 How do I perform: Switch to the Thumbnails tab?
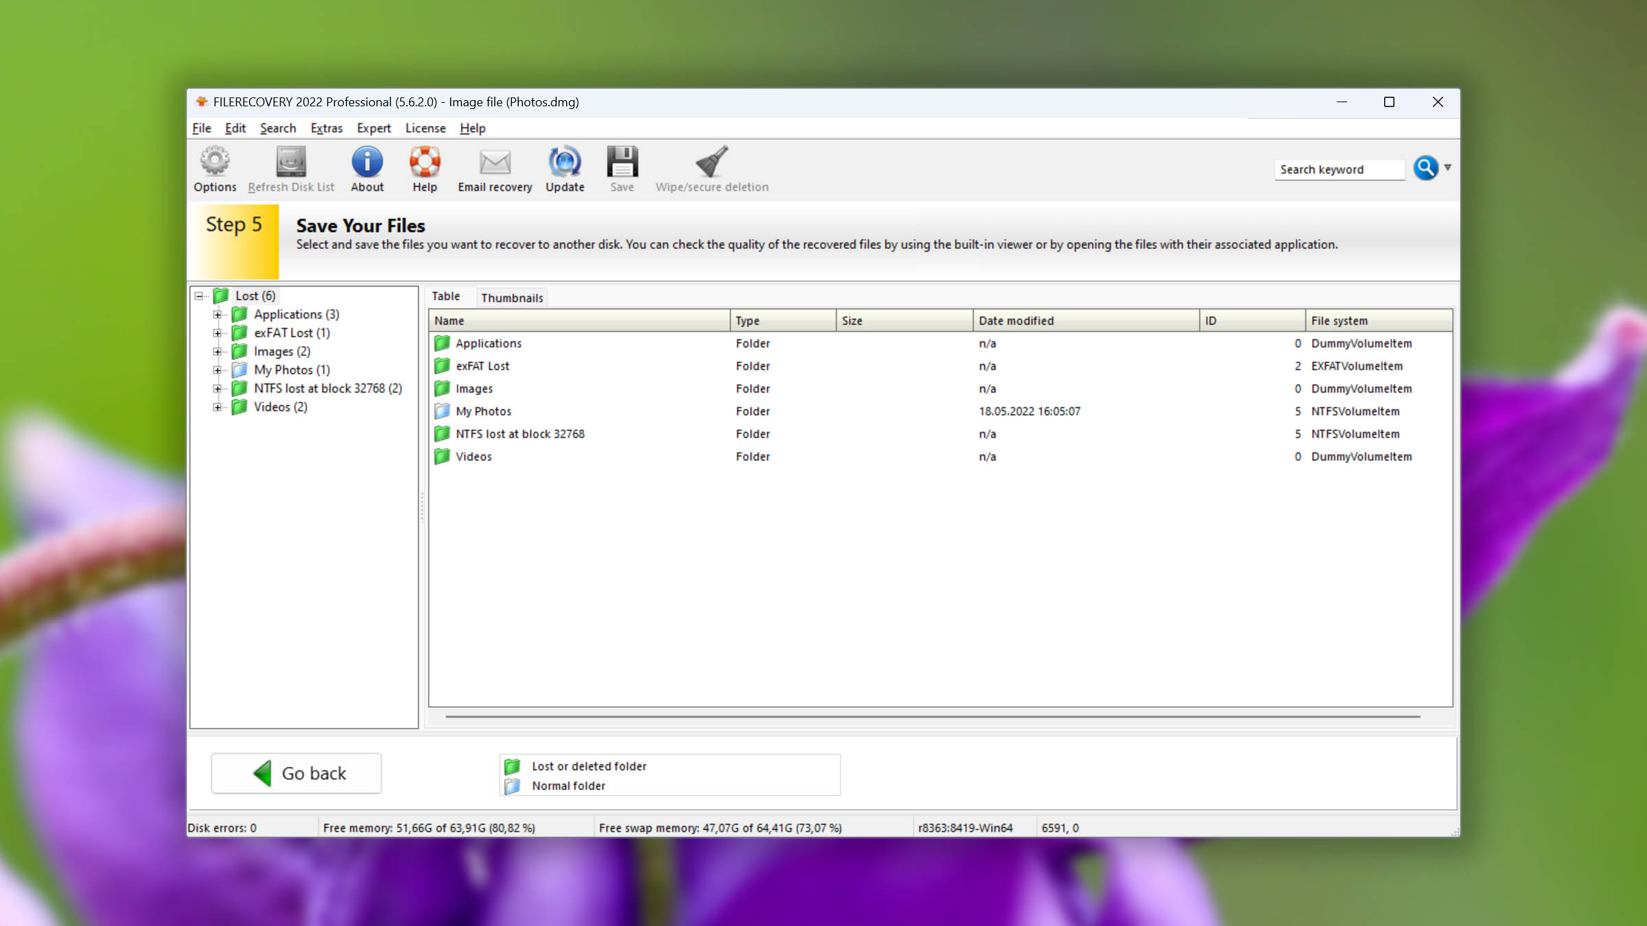(x=512, y=298)
